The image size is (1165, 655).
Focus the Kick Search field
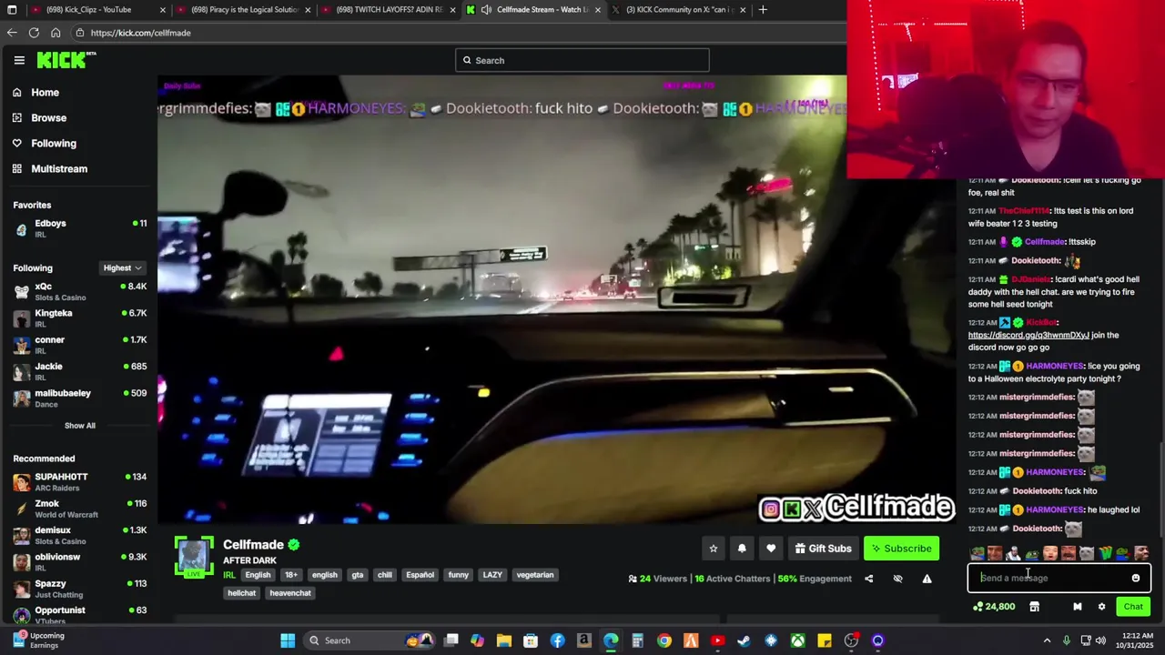tap(582, 61)
